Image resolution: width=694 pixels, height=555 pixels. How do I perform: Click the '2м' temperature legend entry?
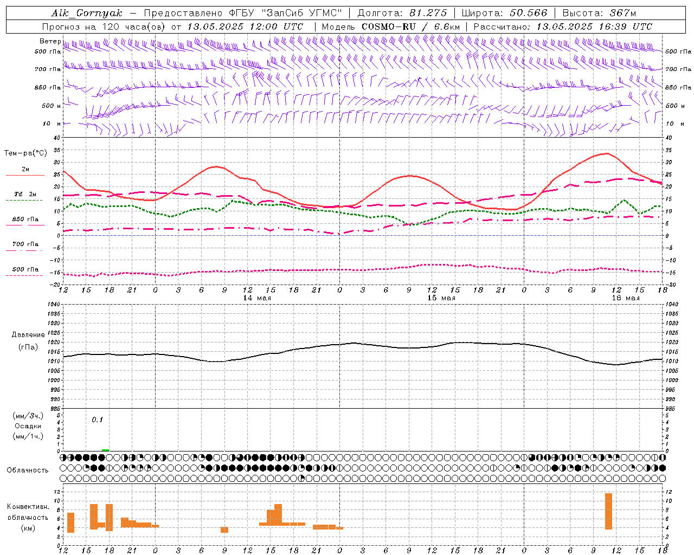(25, 170)
